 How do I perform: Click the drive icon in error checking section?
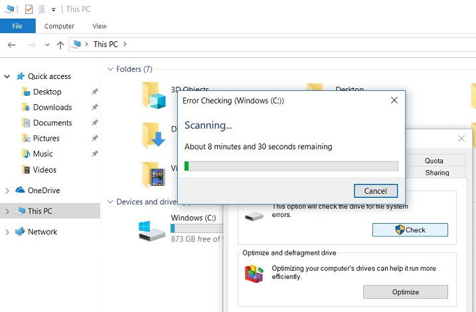[x=254, y=216]
